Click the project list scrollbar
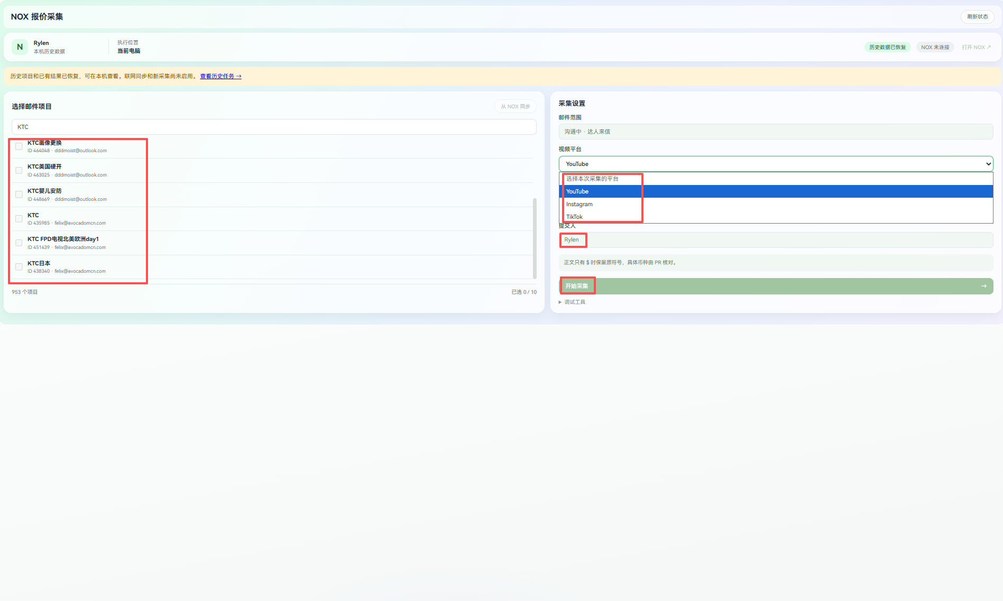 [x=535, y=238]
